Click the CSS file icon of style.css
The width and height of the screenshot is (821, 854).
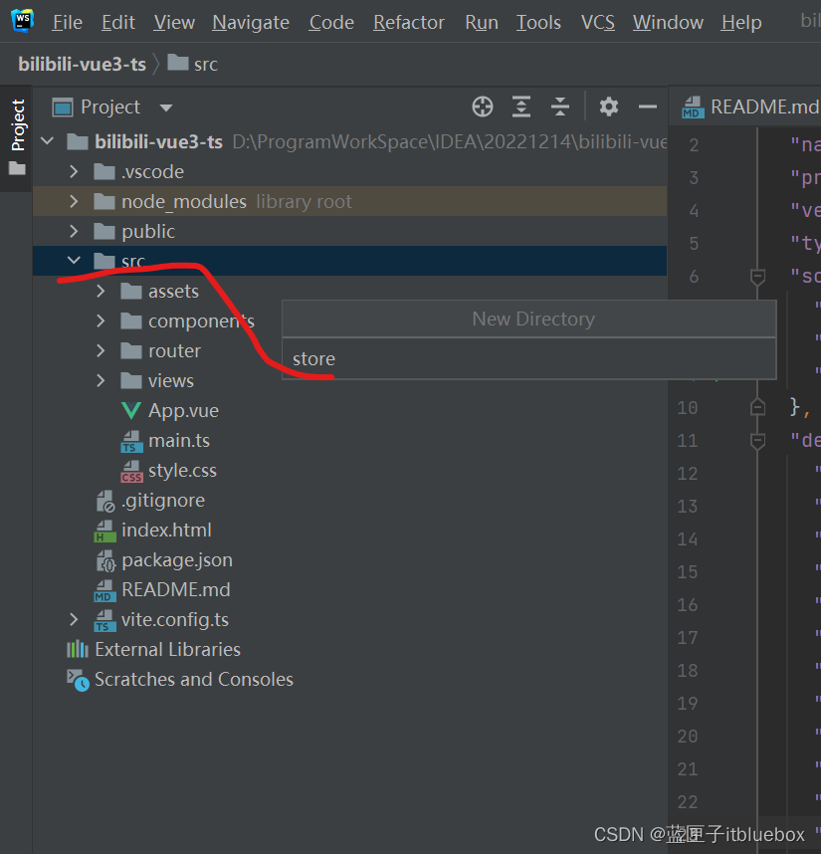[x=131, y=471]
